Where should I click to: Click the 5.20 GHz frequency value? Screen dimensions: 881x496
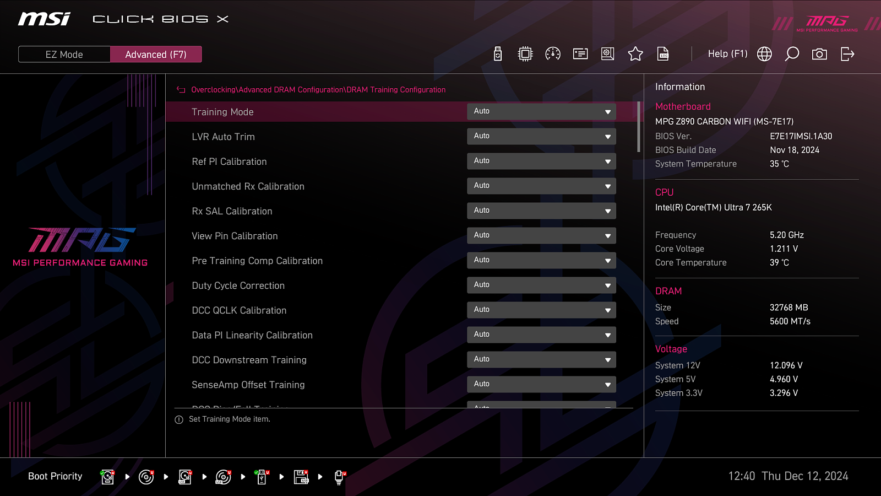point(786,235)
